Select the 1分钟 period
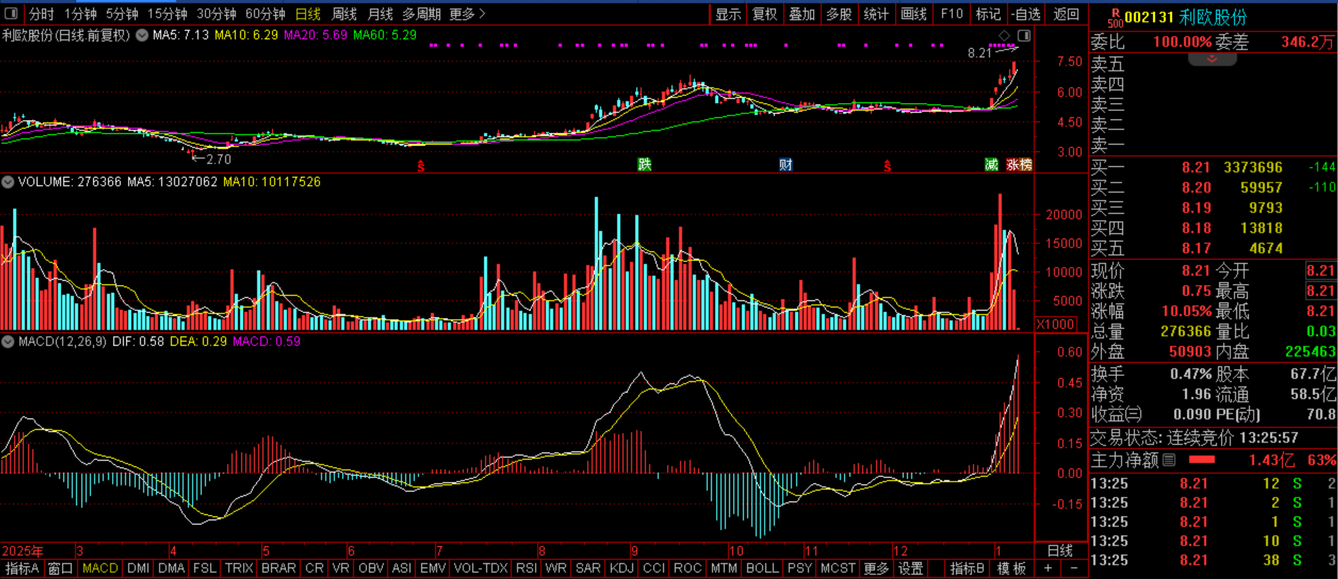Image resolution: width=1338 pixels, height=579 pixels. pos(80,13)
